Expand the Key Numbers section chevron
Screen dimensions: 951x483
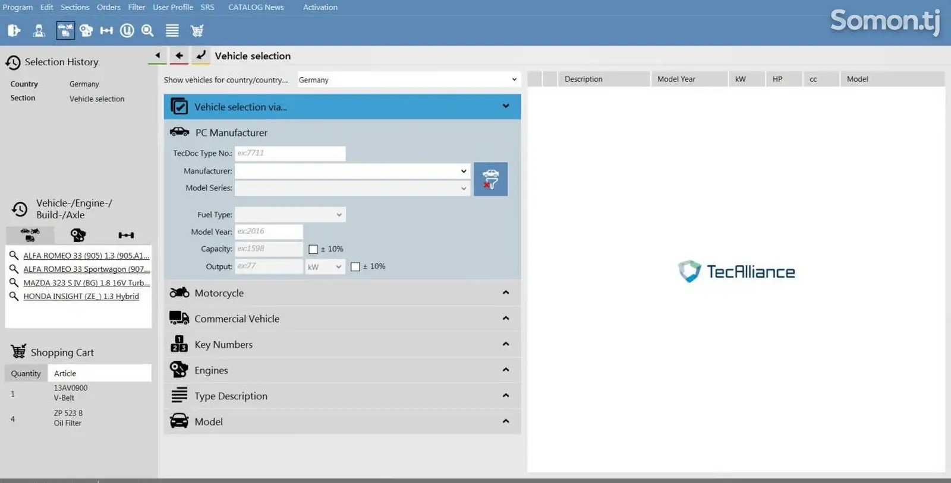506,344
